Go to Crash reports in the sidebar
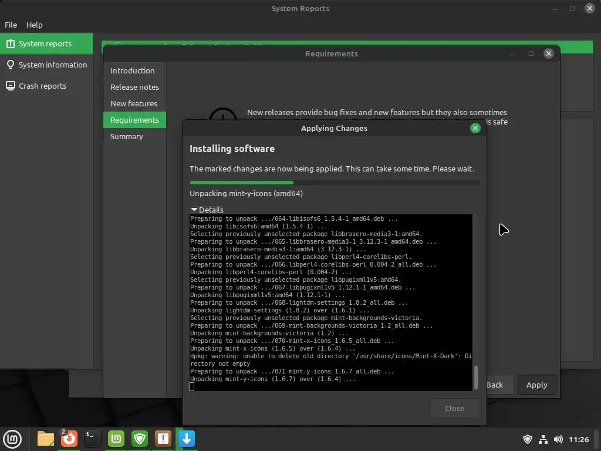Viewport: 601px width, 451px height. (46, 86)
